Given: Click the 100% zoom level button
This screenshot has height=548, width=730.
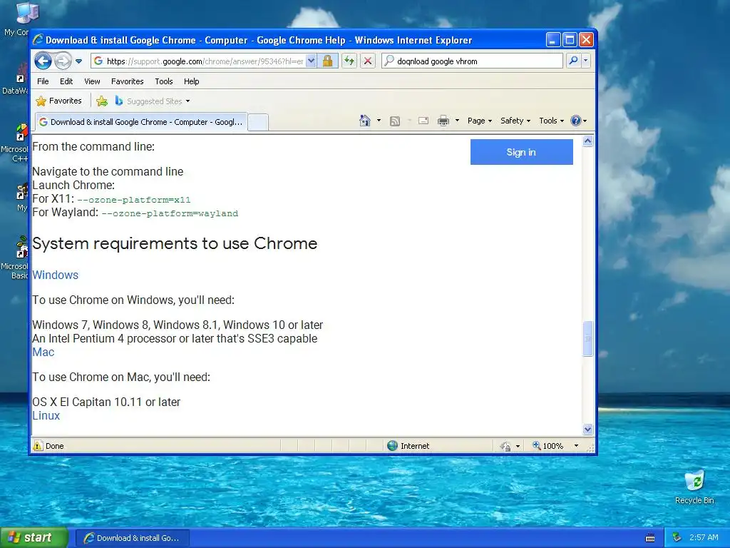Looking at the screenshot, I should tap(548, 446).
